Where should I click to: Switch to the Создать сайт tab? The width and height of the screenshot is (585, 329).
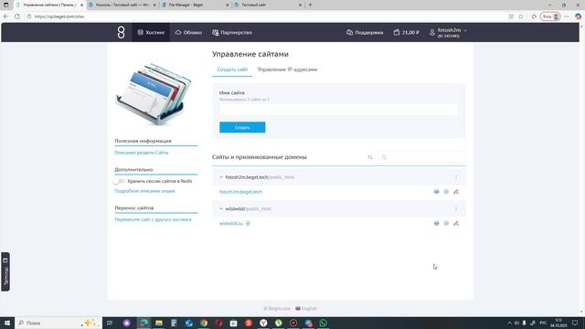coord(232,69)
